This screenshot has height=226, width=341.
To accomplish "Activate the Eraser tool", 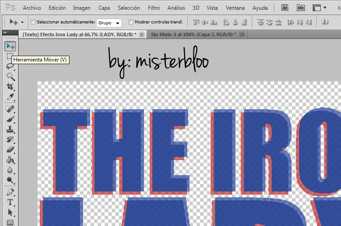I will 10,150.
